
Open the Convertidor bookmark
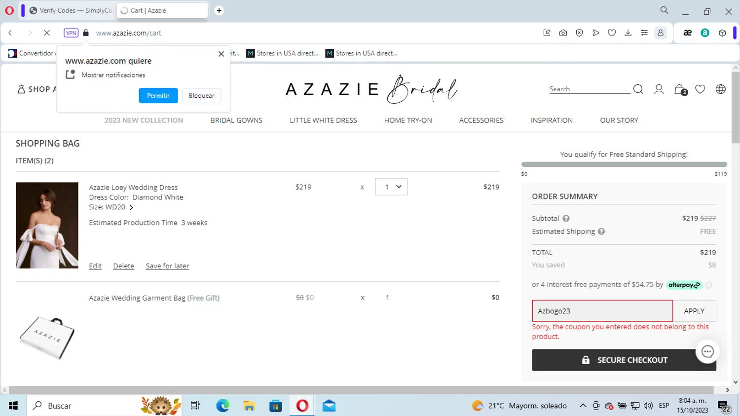[31, 53]
